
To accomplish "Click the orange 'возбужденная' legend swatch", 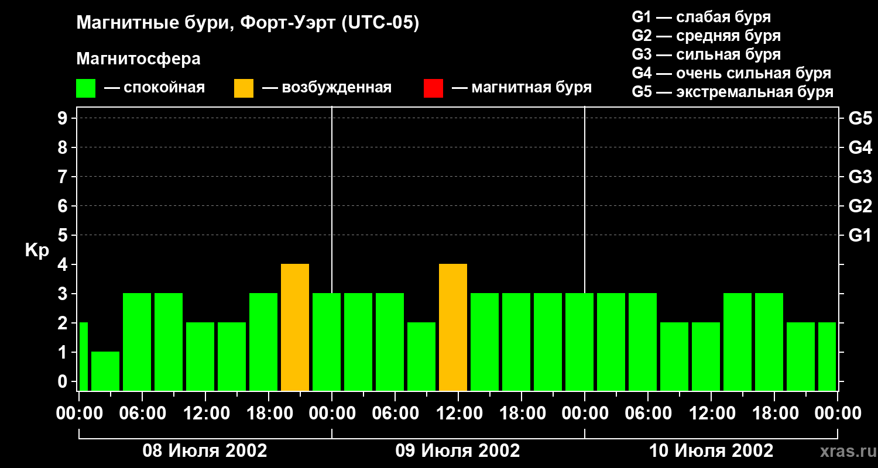I will [243, 88].
